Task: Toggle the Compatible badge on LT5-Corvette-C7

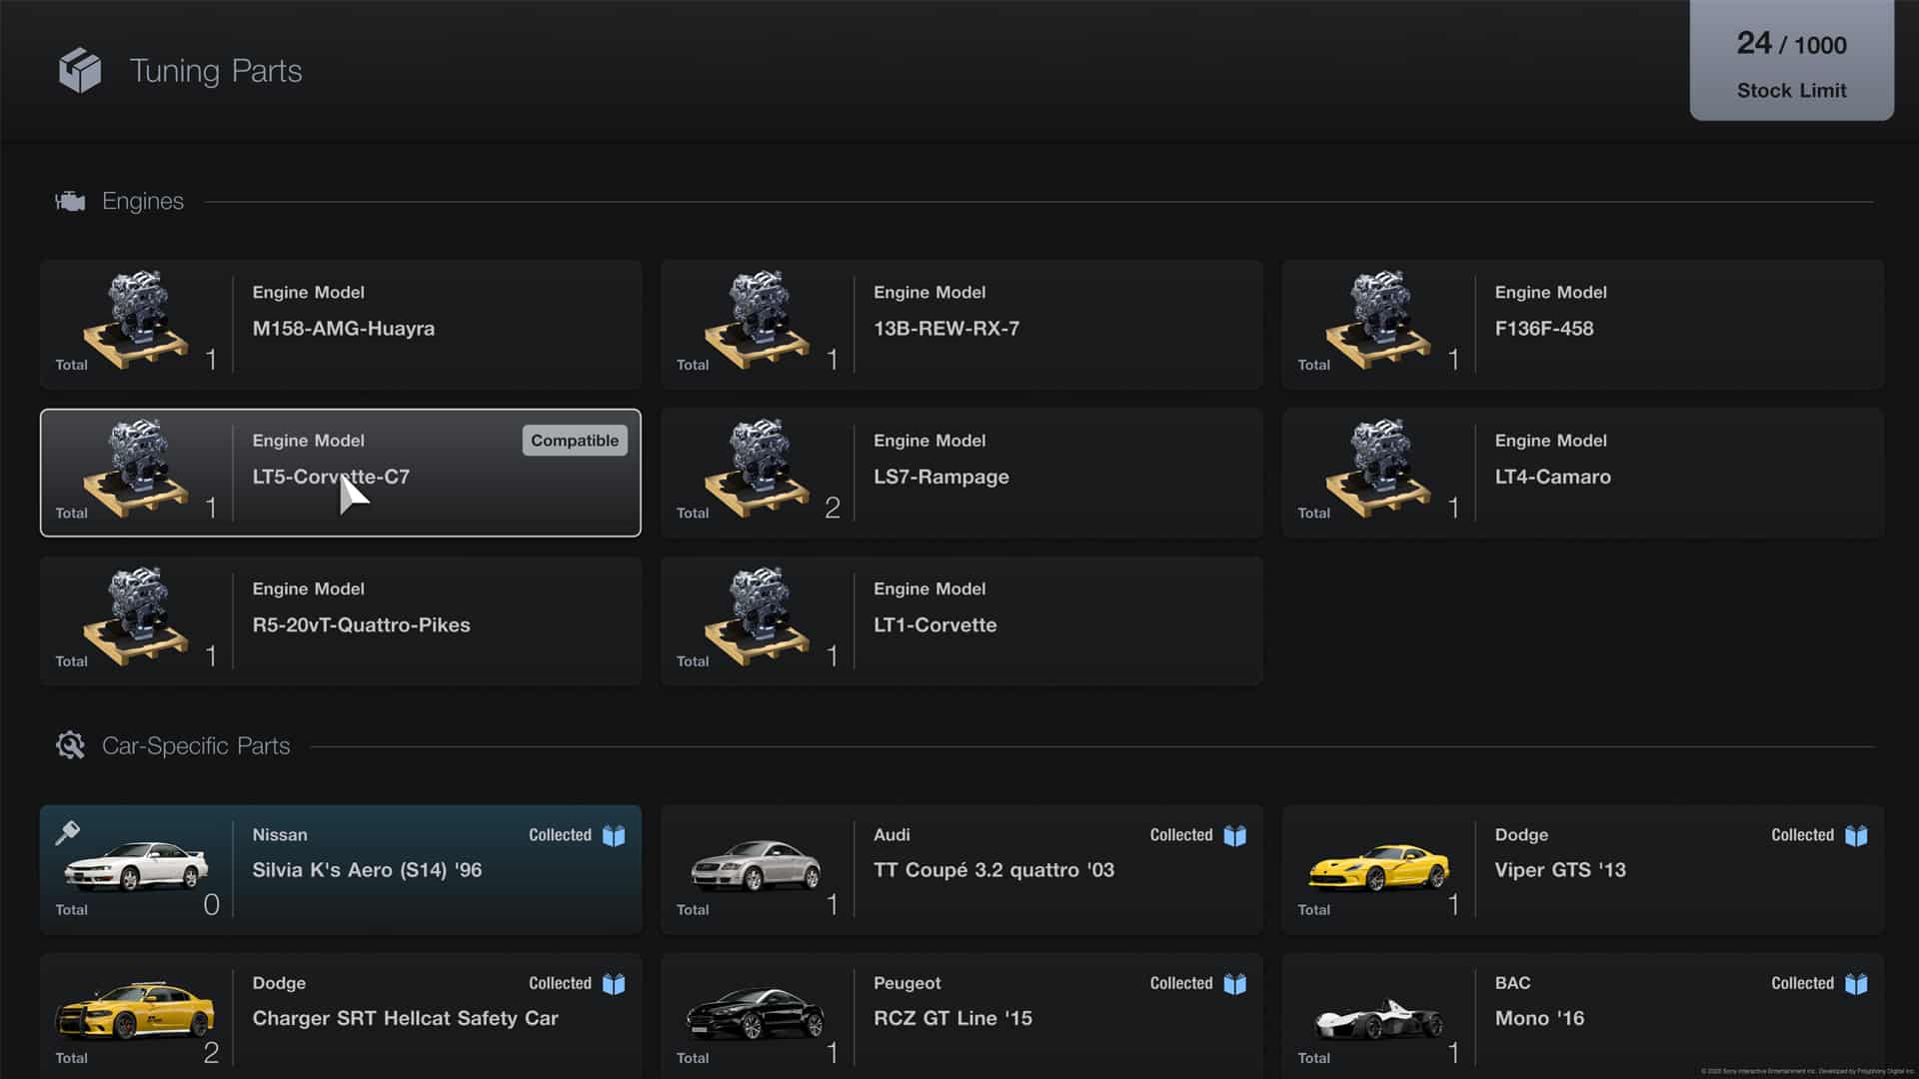Action: tap(574, 440)
